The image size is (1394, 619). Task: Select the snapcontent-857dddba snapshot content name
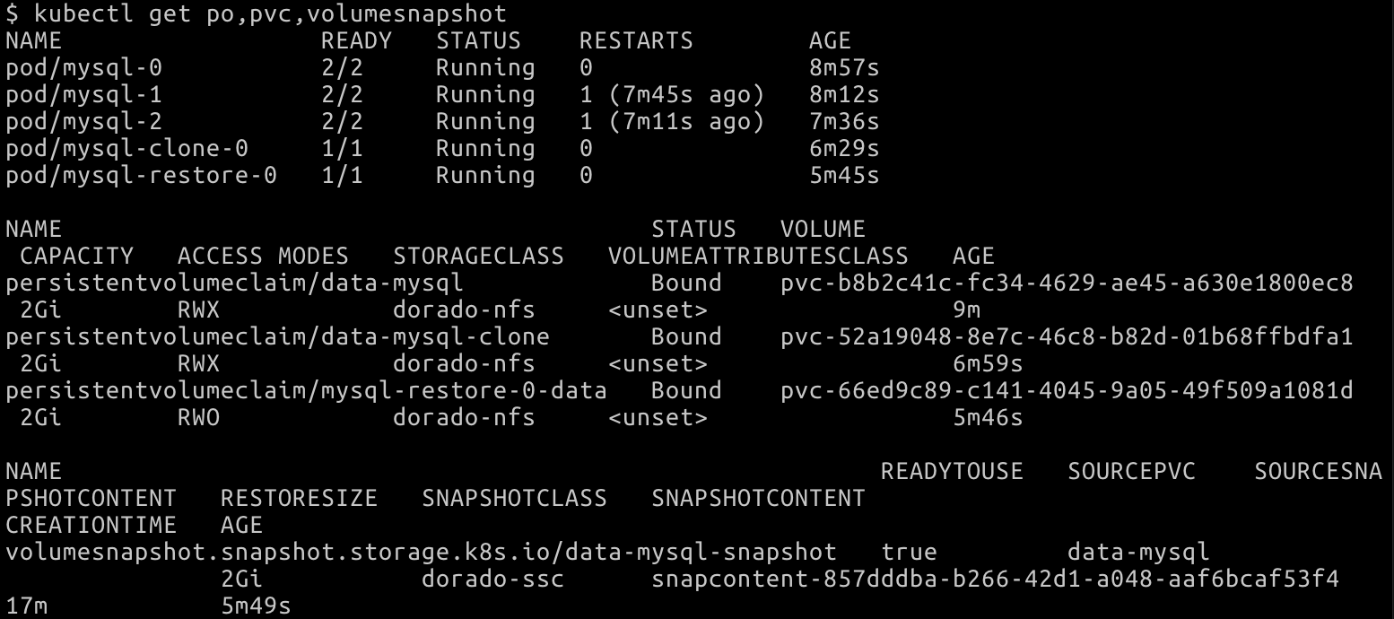tap(995, 580)
